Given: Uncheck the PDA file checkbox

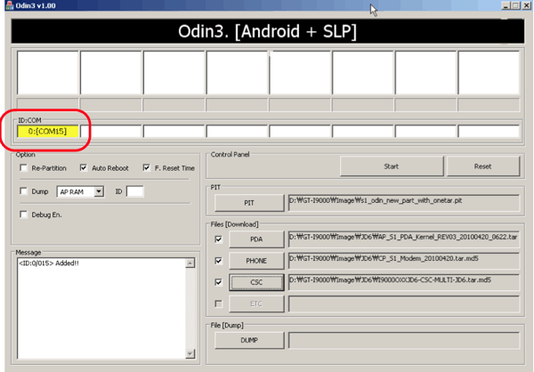Looking at the screenshot, I should coord(219,239).
